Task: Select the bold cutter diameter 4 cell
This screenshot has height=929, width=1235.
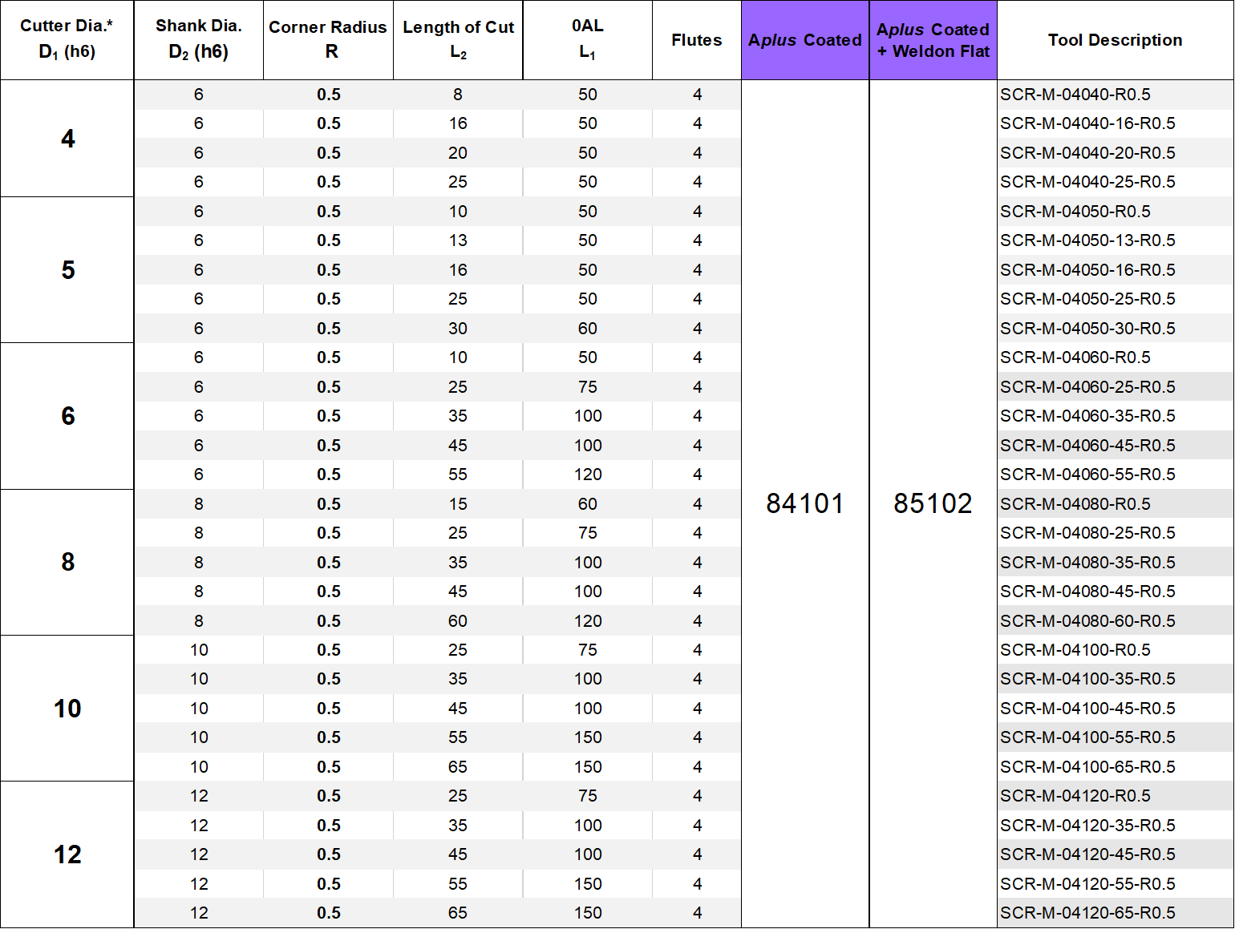Action: (68, 139)
